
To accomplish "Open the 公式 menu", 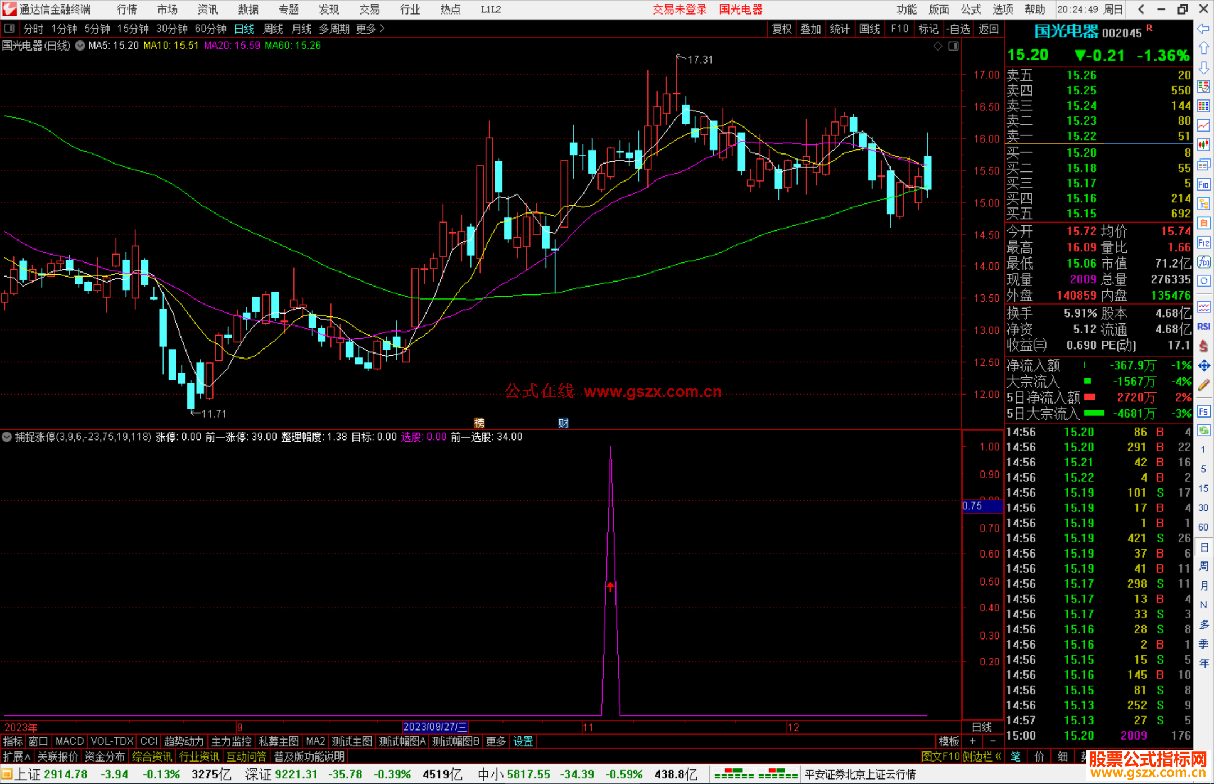I will pyautogui.click(x=971, y=10).
